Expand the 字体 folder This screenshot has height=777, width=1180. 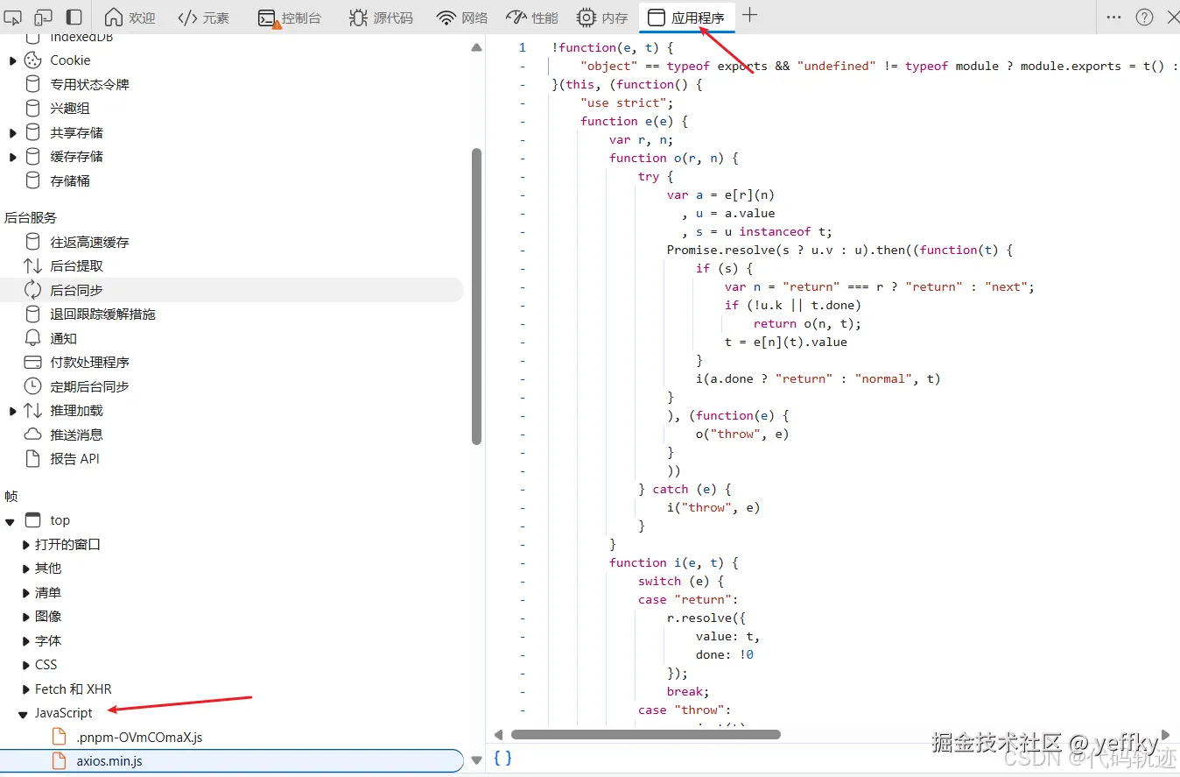coord(25,641)
